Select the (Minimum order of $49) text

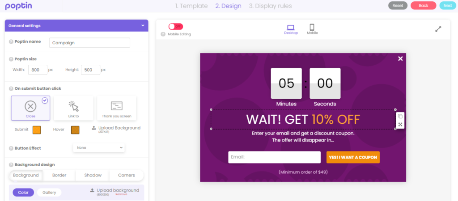[303, 172]
